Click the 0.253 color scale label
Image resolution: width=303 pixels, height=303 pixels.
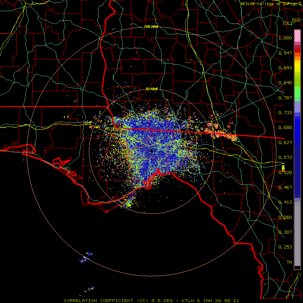coord(285,247)
